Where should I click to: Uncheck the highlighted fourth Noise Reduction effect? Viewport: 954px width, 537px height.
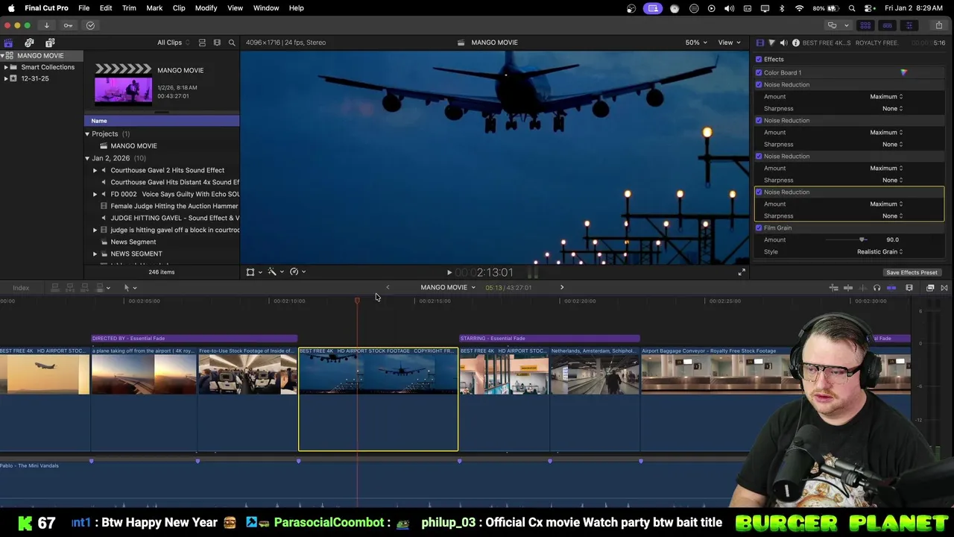(x=759, y=192)
